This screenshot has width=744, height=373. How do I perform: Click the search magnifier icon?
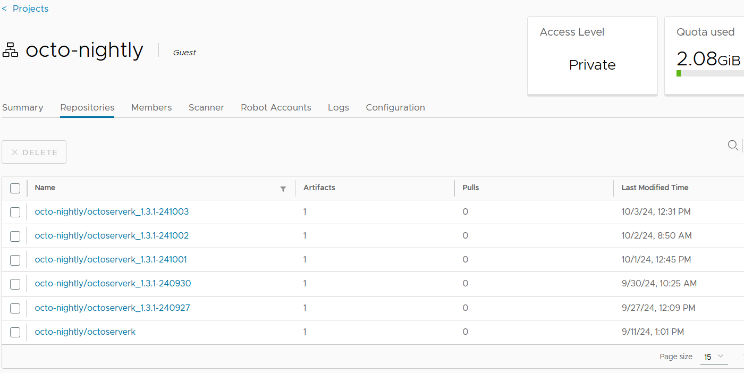click(732, 145)
